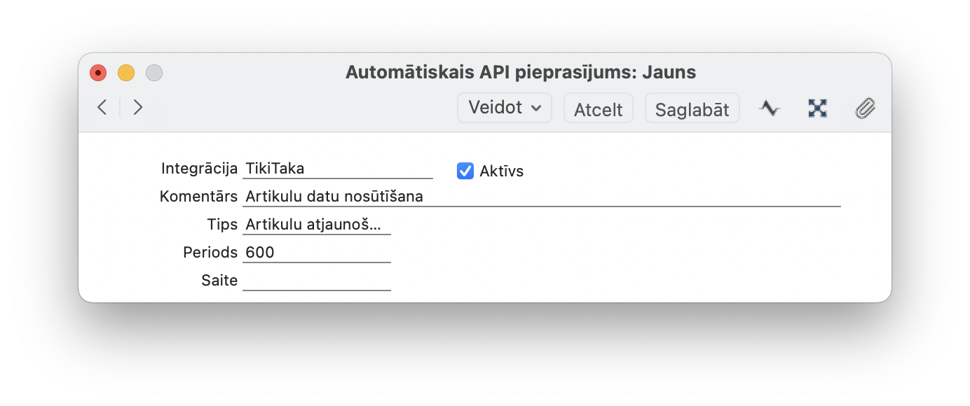Open the record history pulse icon

tap(770, 108)
